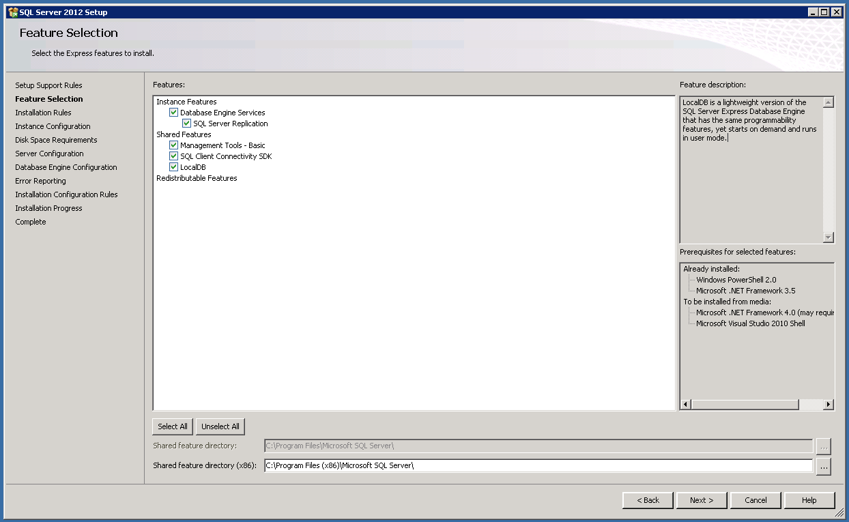Browse for the disabled shared feature directory
The width and height of the screenshot is (849, 522).
[x=824, y=446]
